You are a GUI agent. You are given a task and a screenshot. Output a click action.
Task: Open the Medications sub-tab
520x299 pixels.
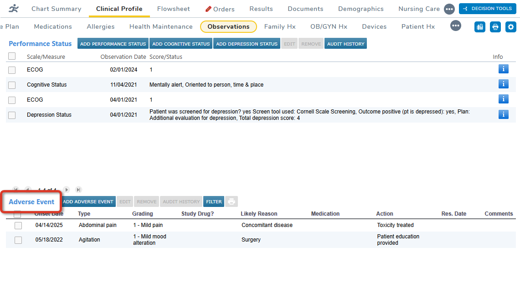[x=53, y=26]
